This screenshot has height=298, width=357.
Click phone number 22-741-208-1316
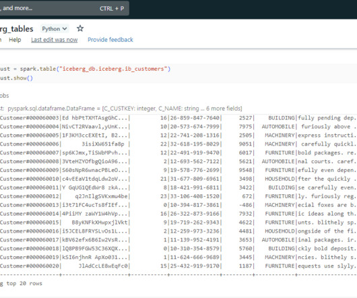[x=195, y=135]
